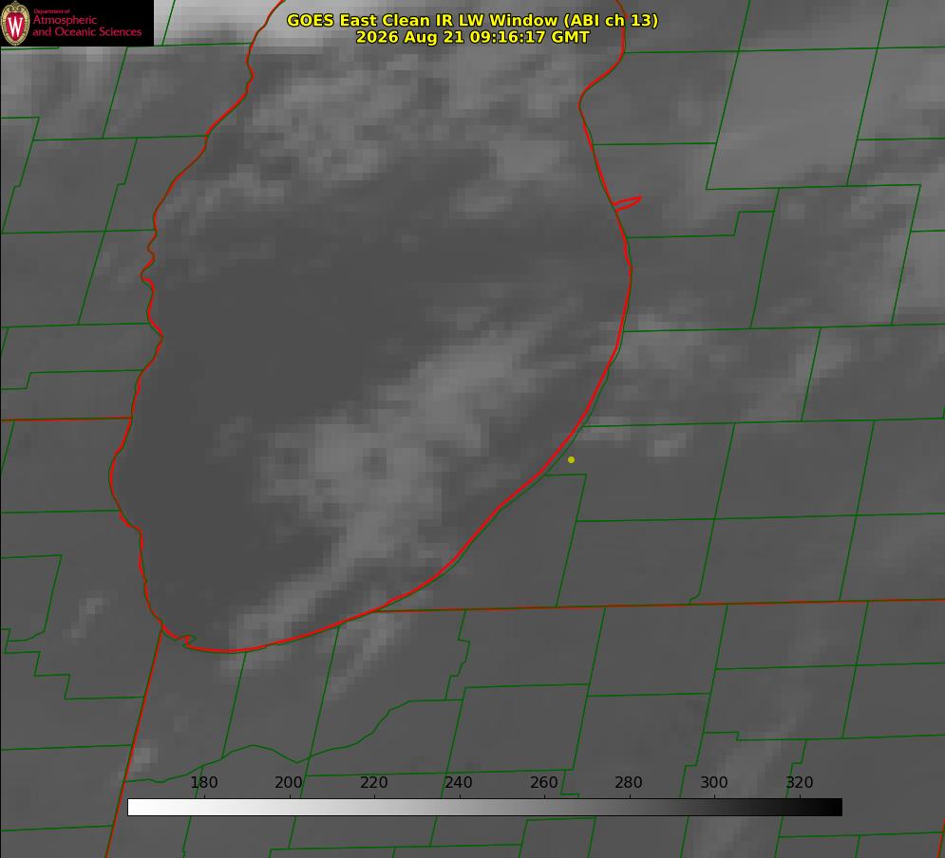Click the University of Wisconsin crest logo
Viewport: 945px width, 858px height.
(x=15, y=23)
